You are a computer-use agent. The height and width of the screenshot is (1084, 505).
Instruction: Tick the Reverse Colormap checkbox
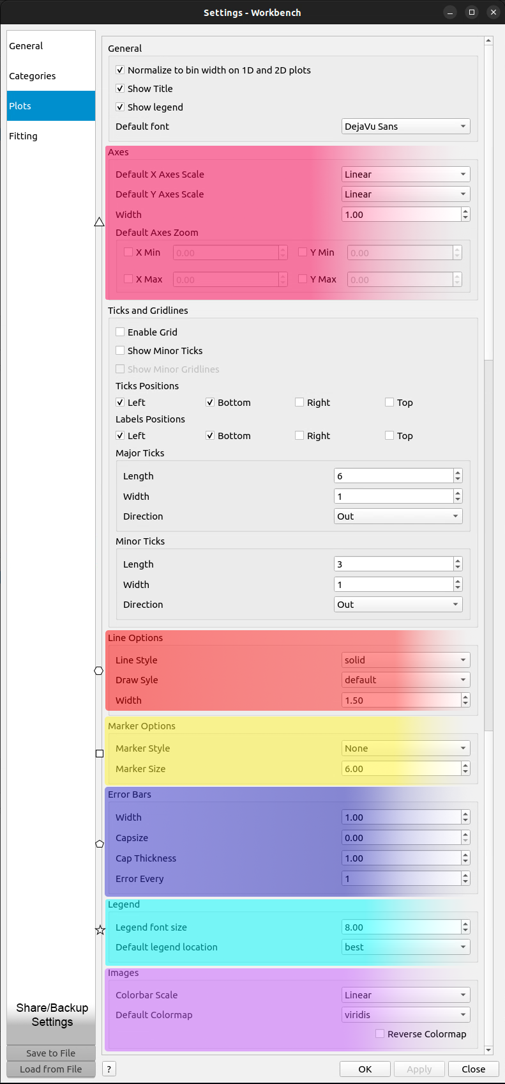pyautogui.click(x=380, y=1034)
